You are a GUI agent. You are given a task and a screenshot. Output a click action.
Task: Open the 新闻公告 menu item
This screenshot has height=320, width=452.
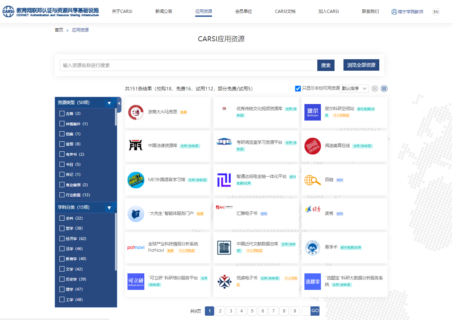164,11
